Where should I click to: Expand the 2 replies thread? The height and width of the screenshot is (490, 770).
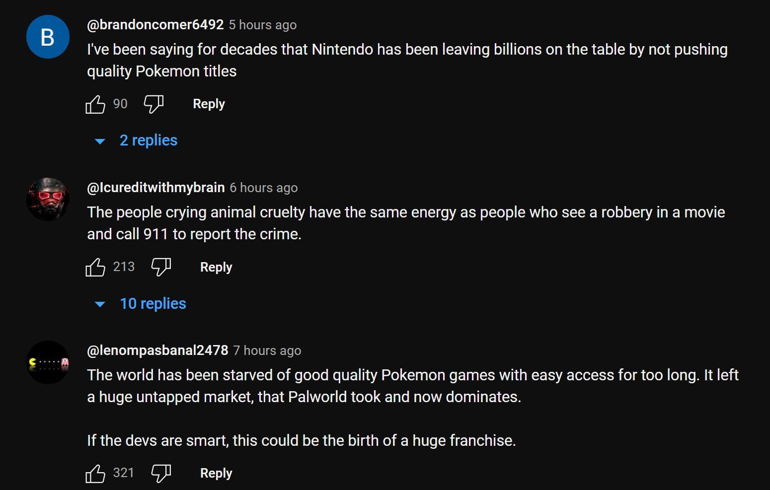(148, 140)
